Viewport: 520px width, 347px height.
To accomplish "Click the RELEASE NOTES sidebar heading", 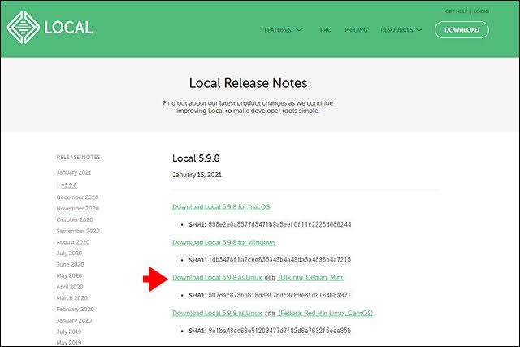I will [78, 157].
